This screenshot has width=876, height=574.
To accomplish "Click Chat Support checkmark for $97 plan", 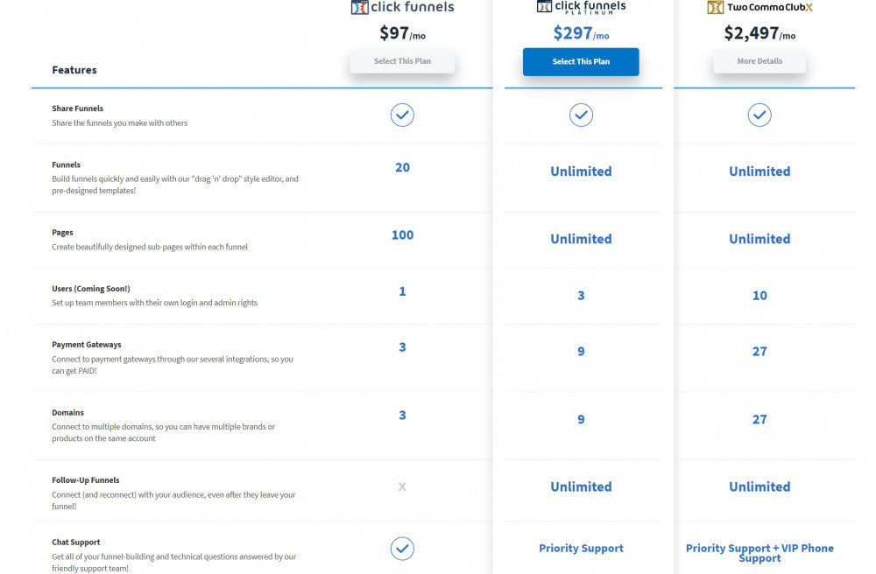I will tap(402, 549).
